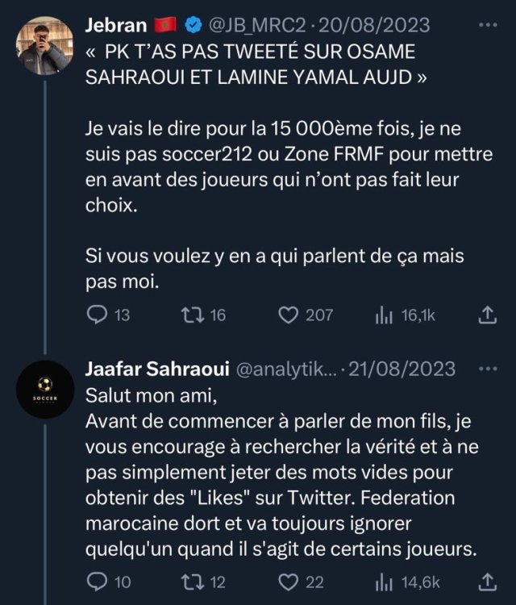The width and height of the screenshot is (516, 605).
Task: Reply to Jebran's tweet
Action: [96, 315]
